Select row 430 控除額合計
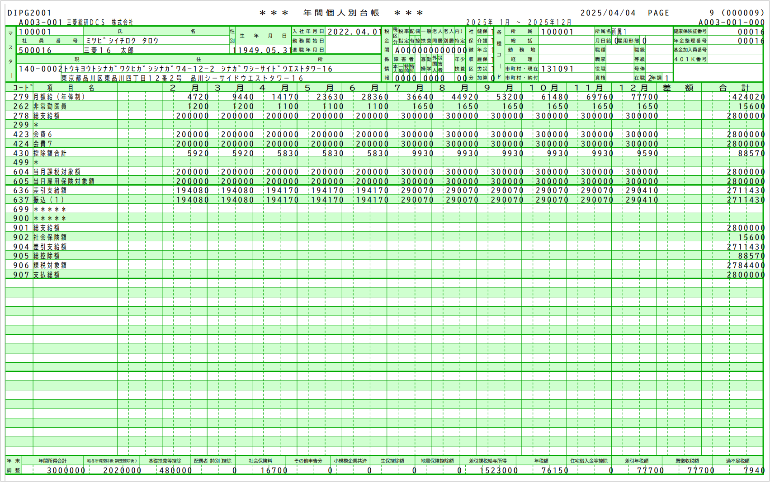This screenshot has height=482, width=770. pyautogui.click(x=50, y=153)
